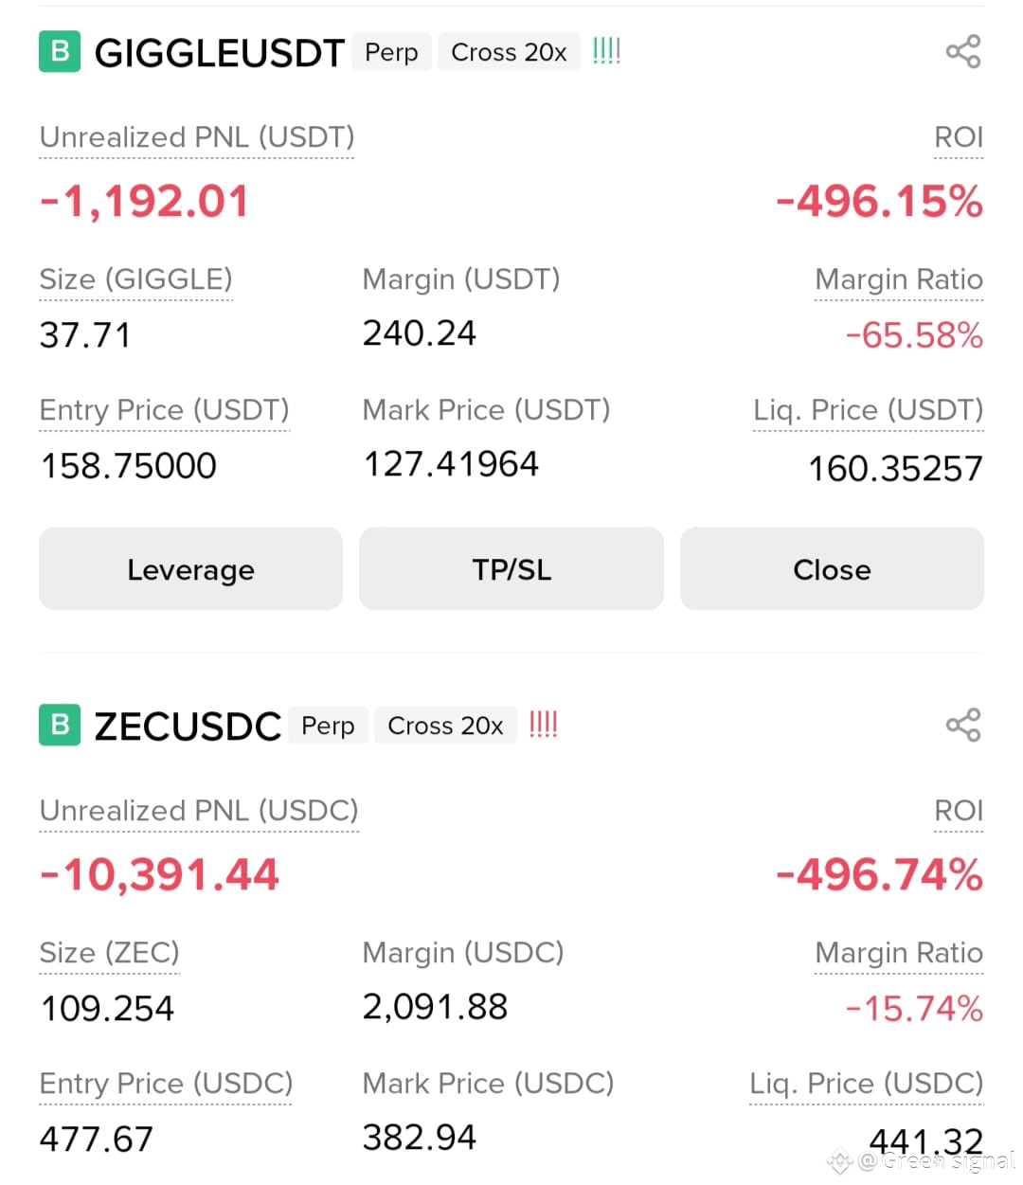The width and height of the screenshot is (1023, 1185).
Task: Share the ZECUSDC position
Action: pos(963,725)
